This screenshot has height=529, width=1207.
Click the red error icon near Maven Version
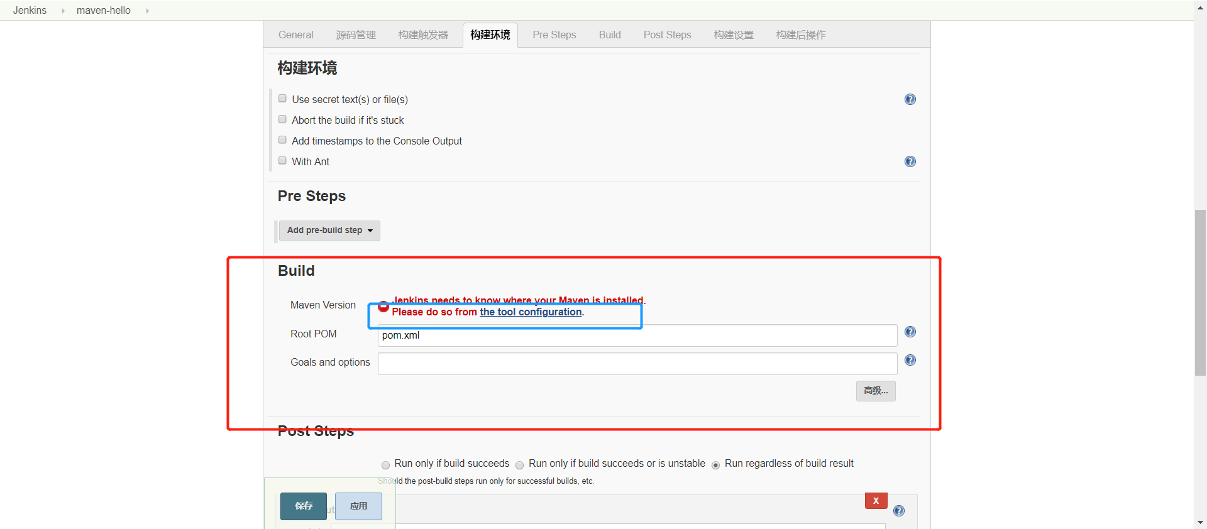tap(383, 307)
